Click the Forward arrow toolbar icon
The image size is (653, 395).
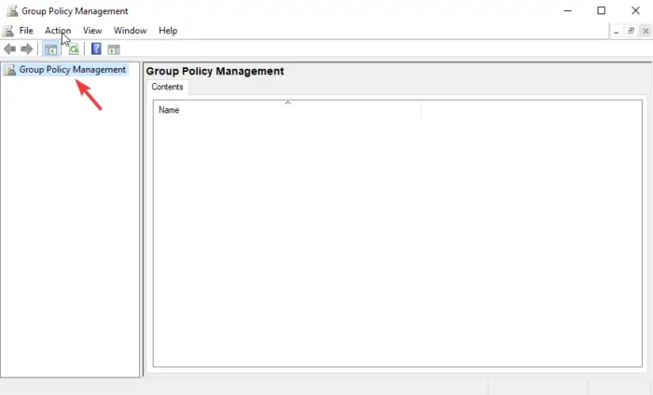coord(27,49)
